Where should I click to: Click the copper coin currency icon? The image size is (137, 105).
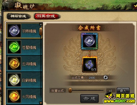(106, 77)
